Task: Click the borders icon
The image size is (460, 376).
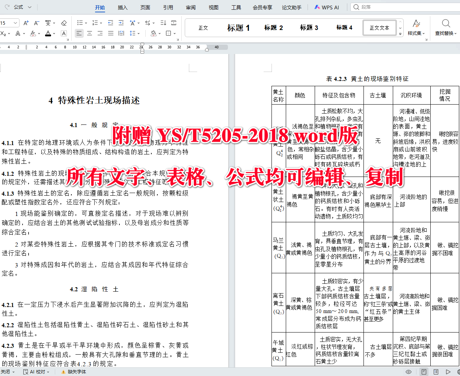Action: pos(169,33)
